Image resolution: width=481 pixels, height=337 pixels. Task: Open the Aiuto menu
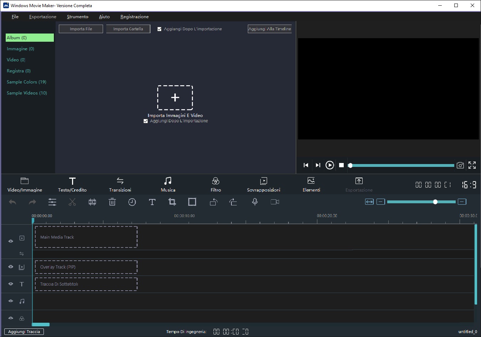point(104,17)
